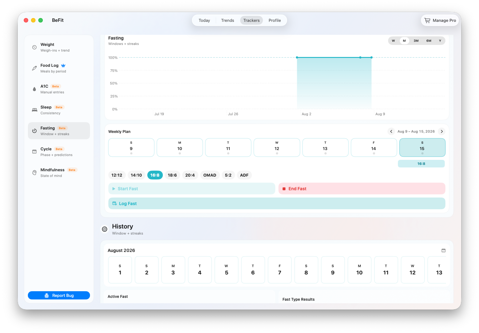Switch to the Today tab
This screenshot has width=479, height=333.
click(x=204, y=20)
